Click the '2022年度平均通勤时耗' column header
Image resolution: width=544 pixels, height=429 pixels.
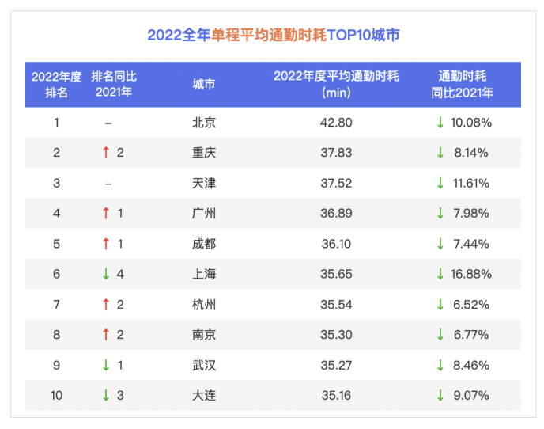click(x=336, y=85)
